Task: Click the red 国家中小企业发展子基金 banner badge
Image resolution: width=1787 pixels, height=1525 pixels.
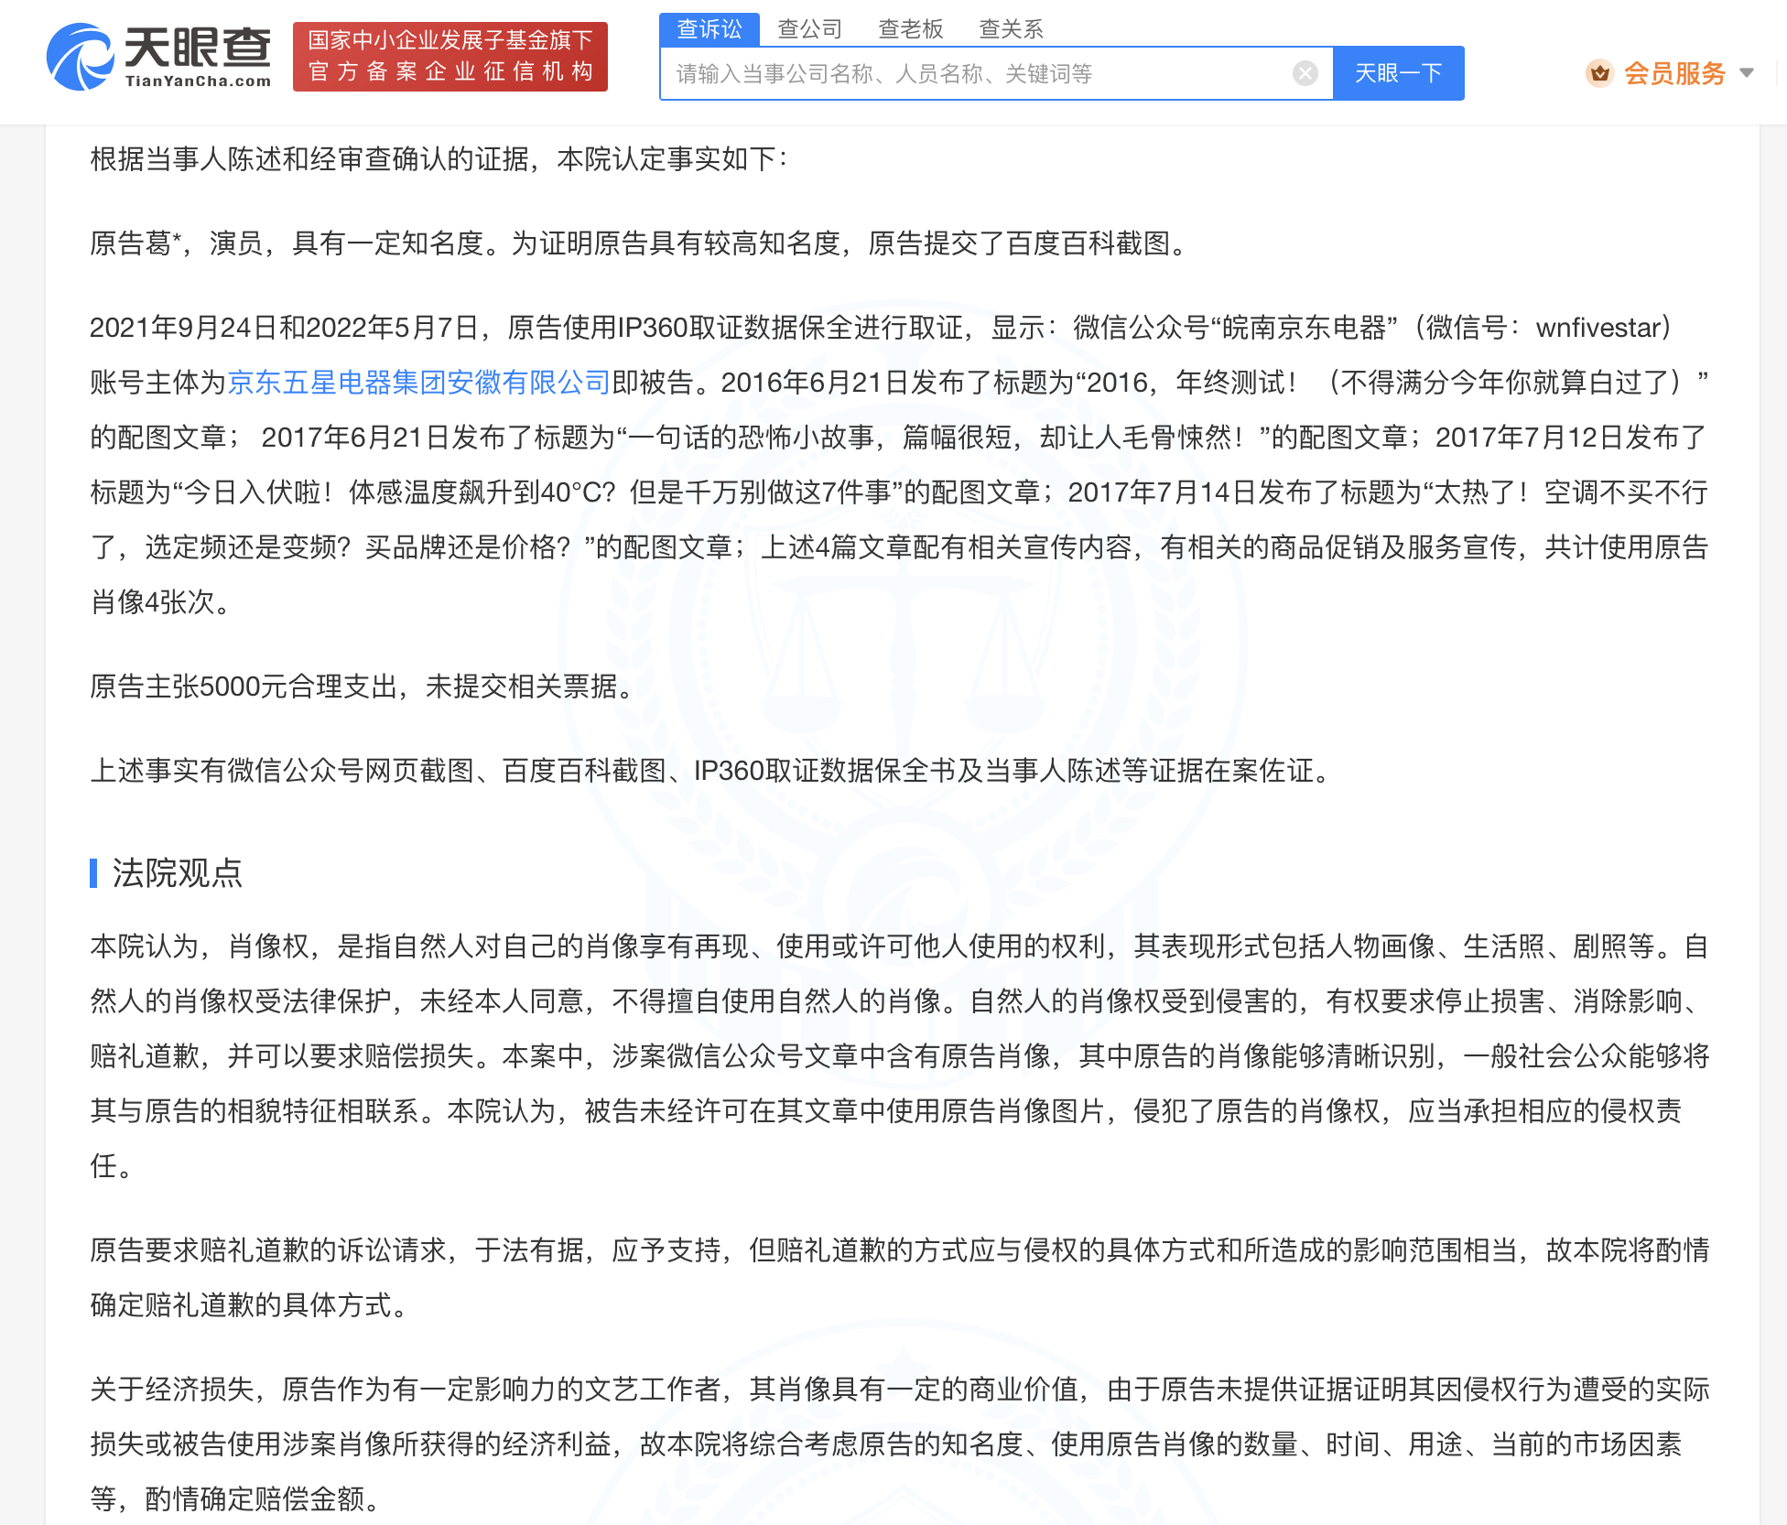Action: (x=449, y=57)
